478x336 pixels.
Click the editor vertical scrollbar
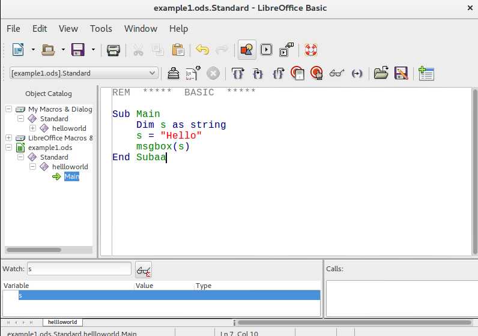coord(475,172)
